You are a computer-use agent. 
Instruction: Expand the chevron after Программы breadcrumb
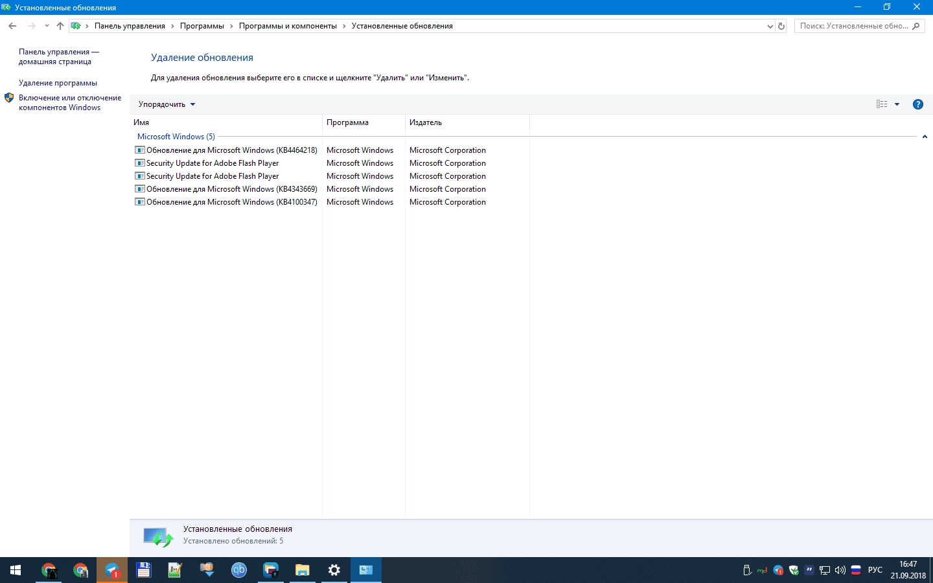tap(231, 26)
